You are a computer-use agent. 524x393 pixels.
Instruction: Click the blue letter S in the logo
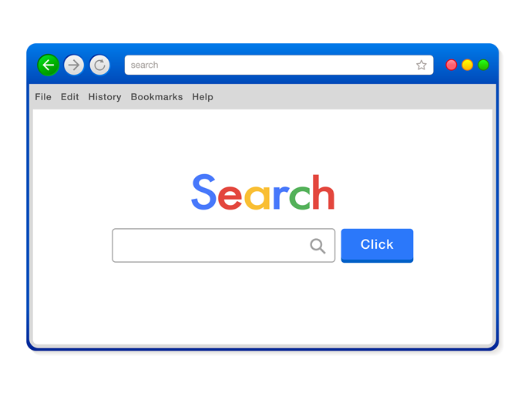click(x=203, y=192)
